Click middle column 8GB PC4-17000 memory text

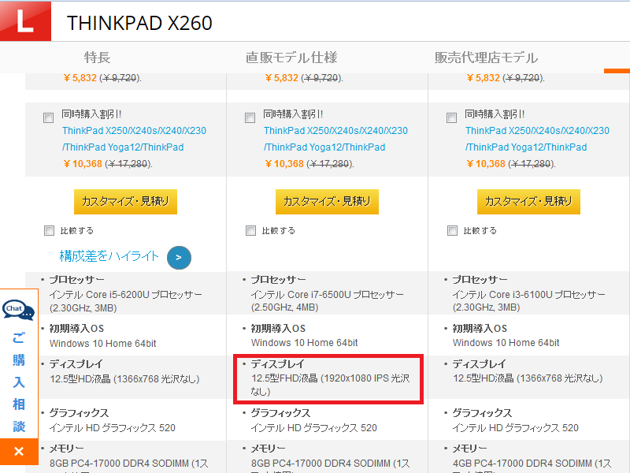[331, 464]
